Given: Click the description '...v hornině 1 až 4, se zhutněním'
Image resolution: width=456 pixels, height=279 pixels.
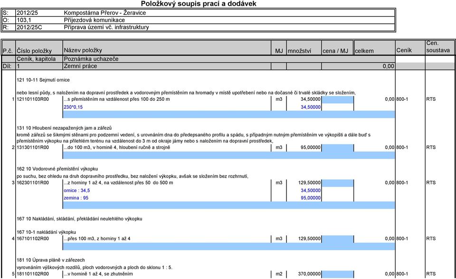Looking at the screenshot, I should [x=98, y=274].
